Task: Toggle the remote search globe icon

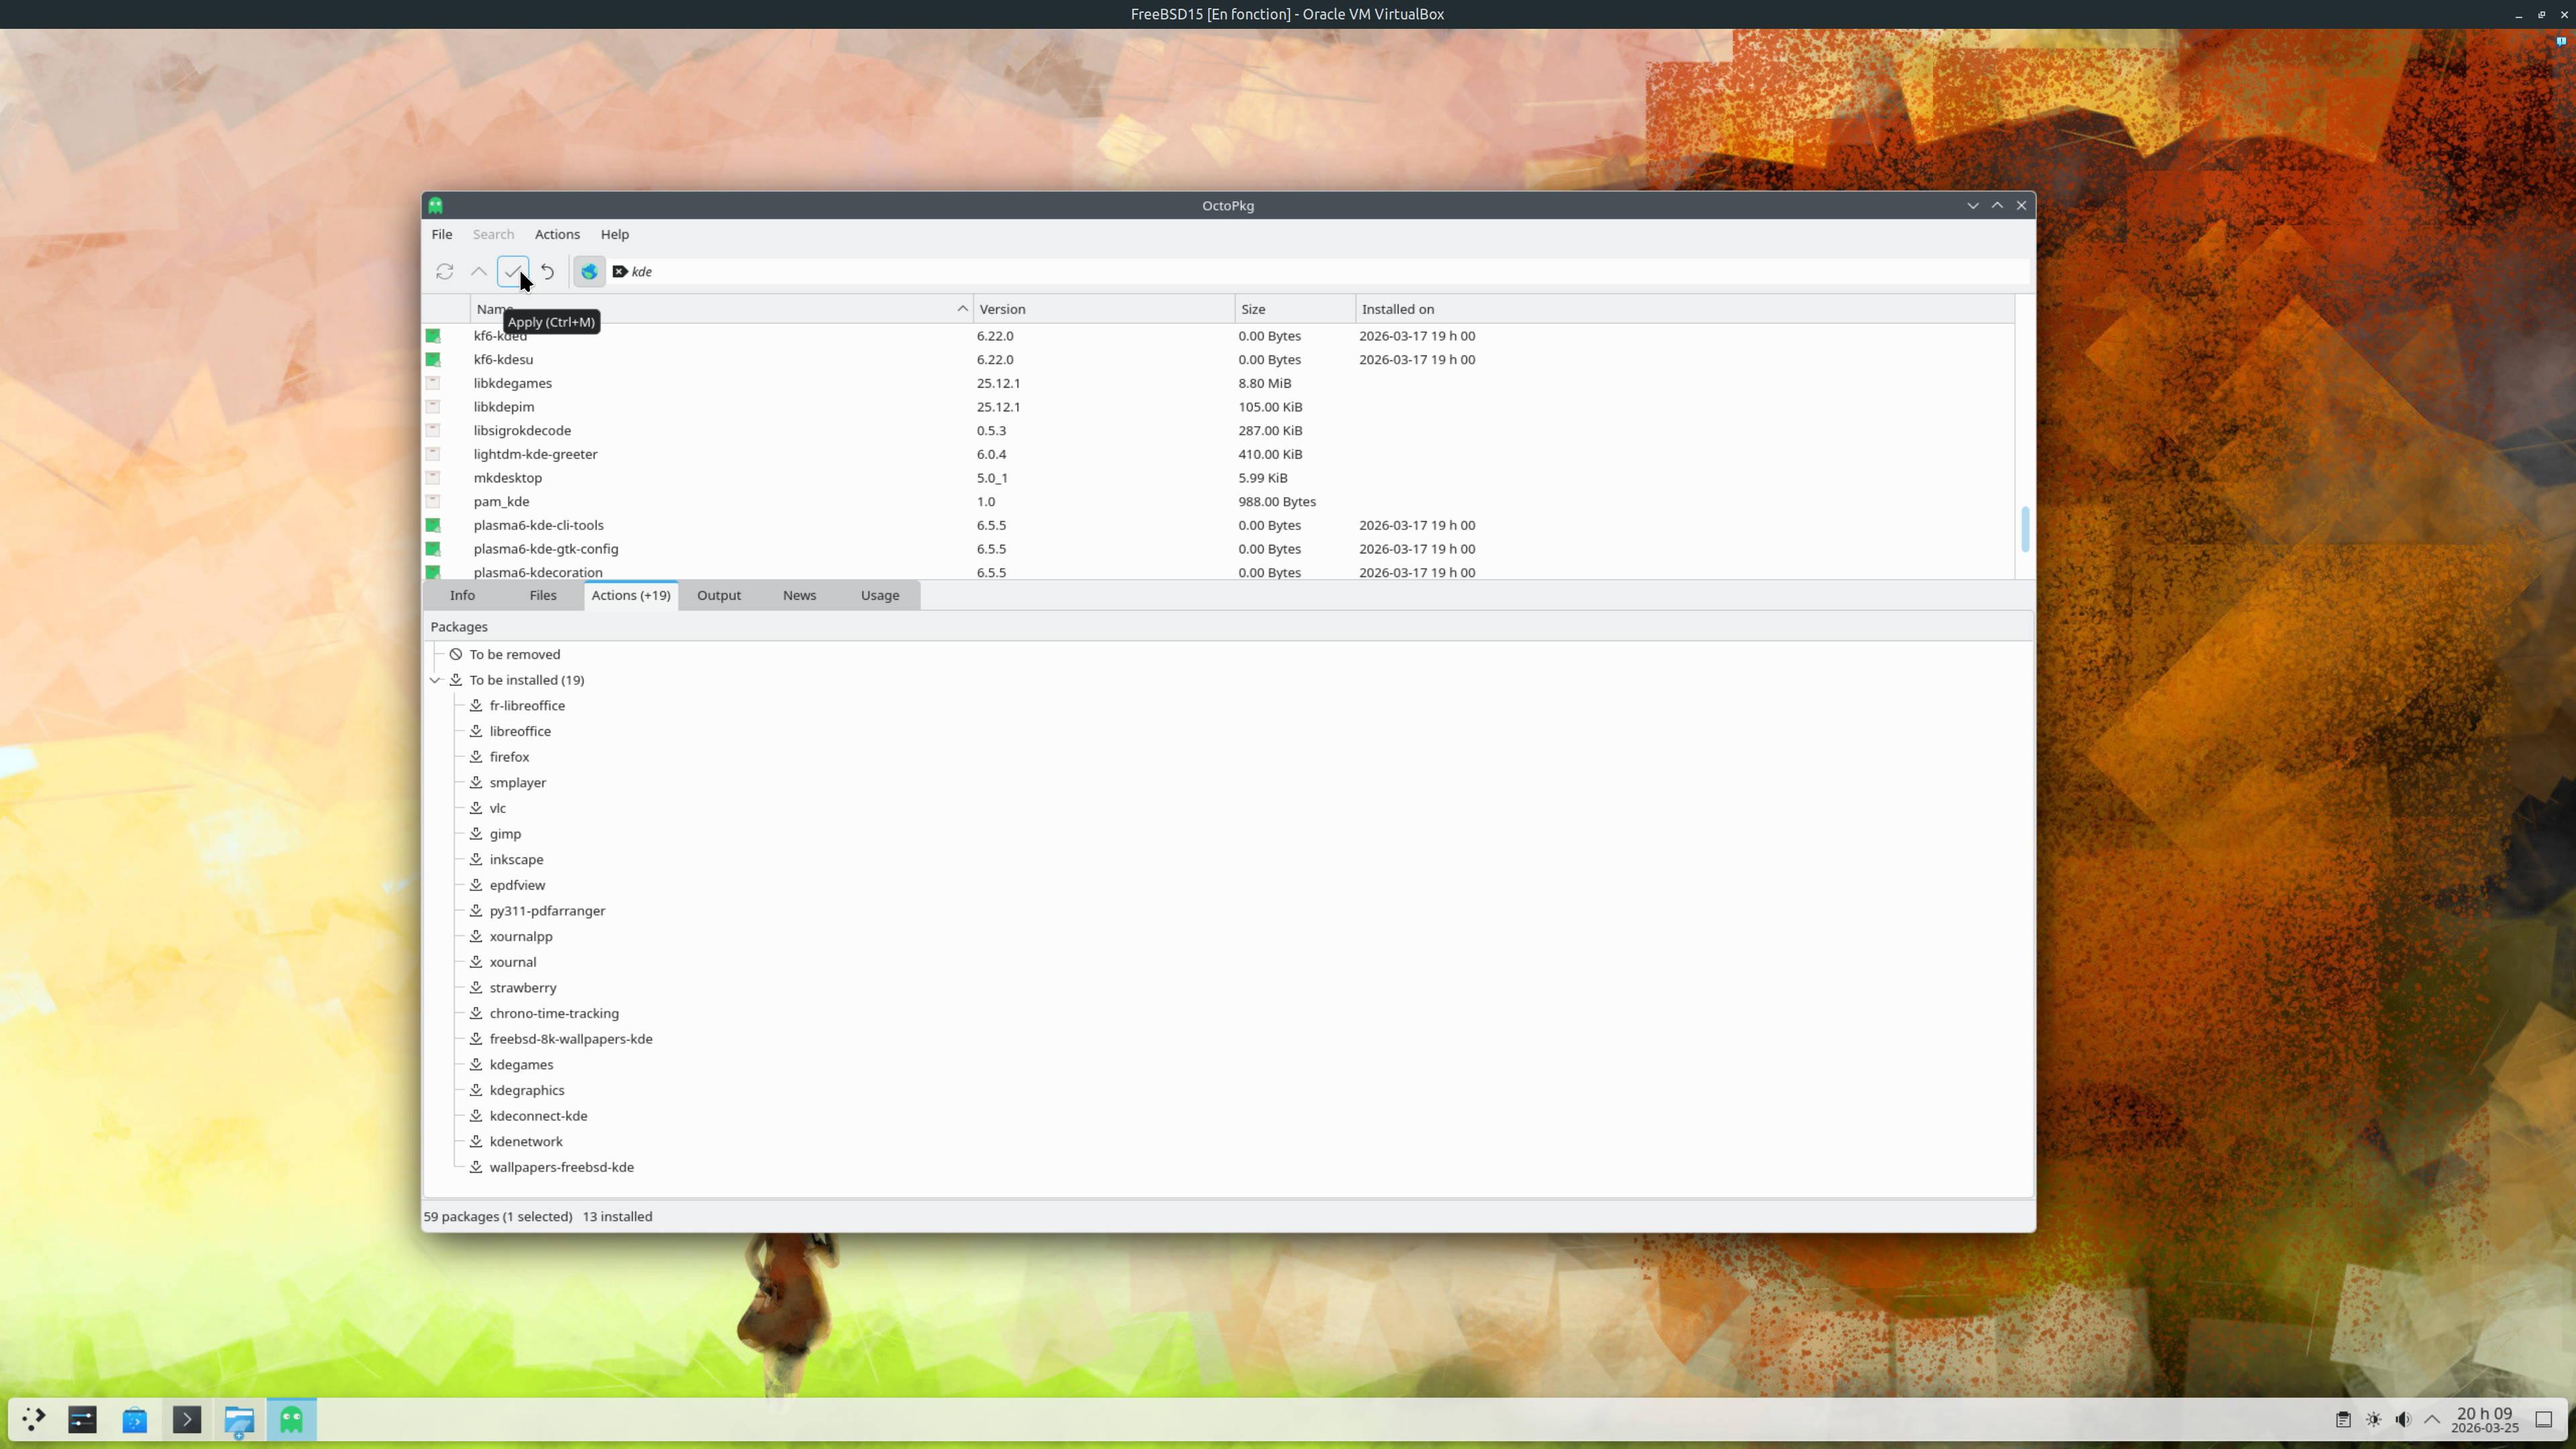Action: point(589,271)
